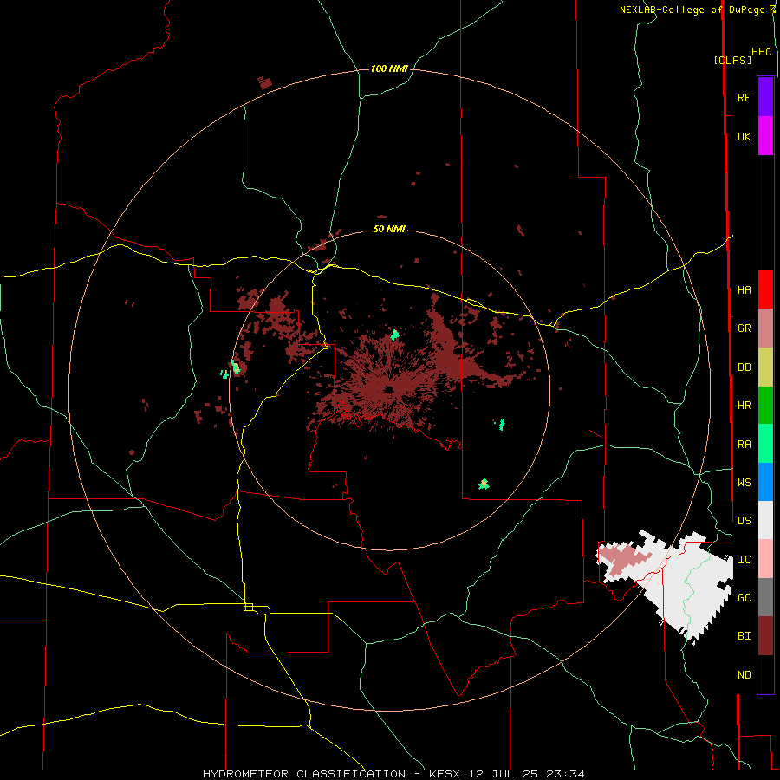Click the "BD" legend label

[x=744, y=367]
